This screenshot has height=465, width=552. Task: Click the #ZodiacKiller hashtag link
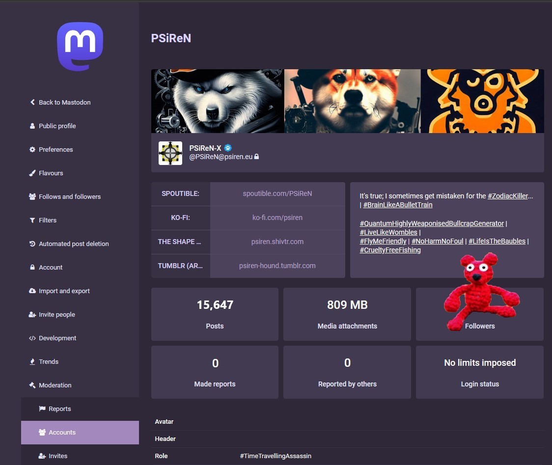point(510,196)
